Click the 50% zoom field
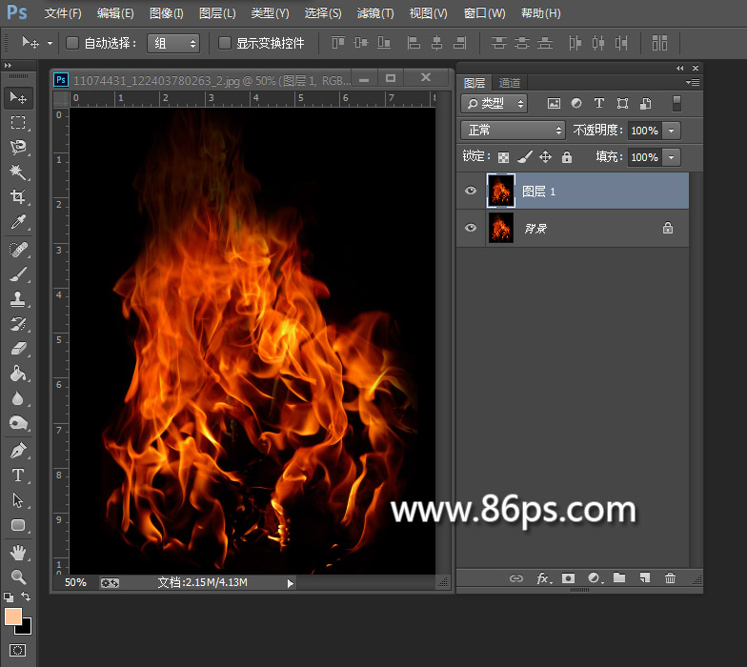Screen dimensions: 747x667 tap(75, 582)
